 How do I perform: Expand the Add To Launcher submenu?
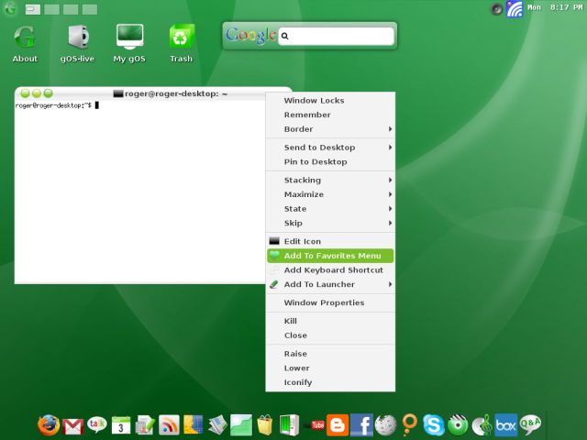[330, 284]
